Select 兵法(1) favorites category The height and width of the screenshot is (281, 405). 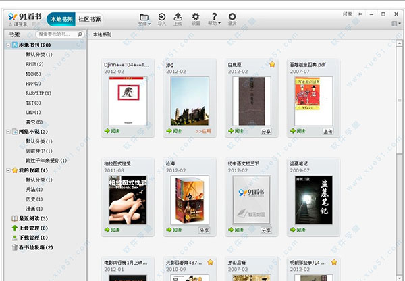tap(34, 190)
